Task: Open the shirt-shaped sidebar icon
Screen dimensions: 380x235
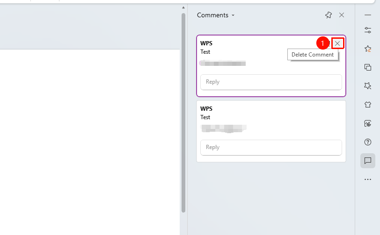Action: click(x=368, y=105)
